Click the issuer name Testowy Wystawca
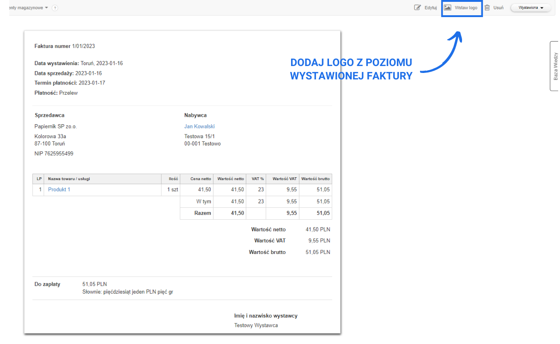Screen dimensions: 560x344 click(256, 326)
